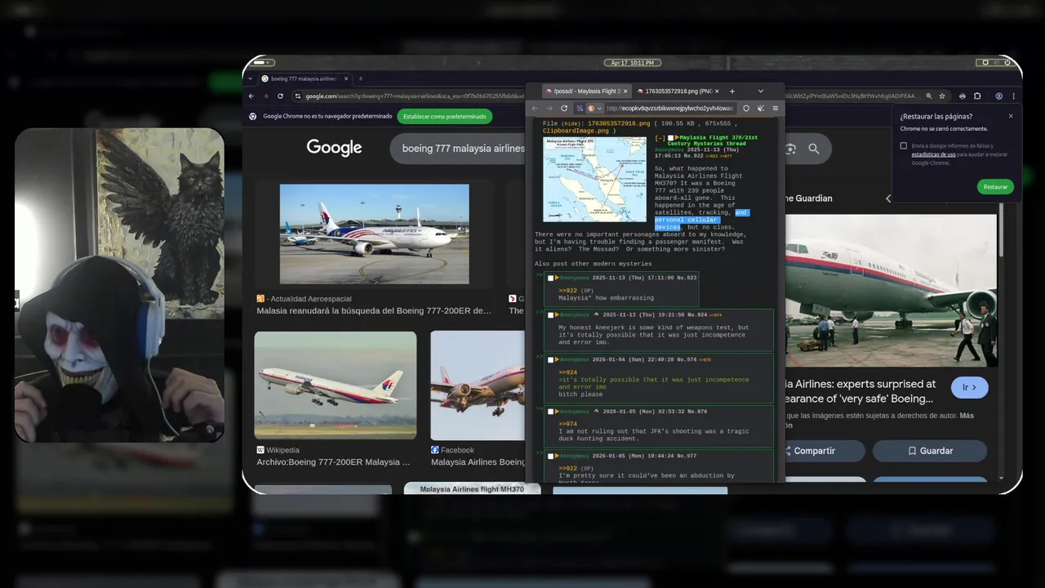Open the estadísticas de uso link
Image resolution: width=1045 pixels, height=588 pixels.
point(934,154)
